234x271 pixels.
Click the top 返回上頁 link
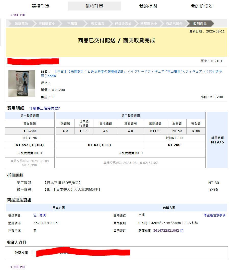pos(18,15)
